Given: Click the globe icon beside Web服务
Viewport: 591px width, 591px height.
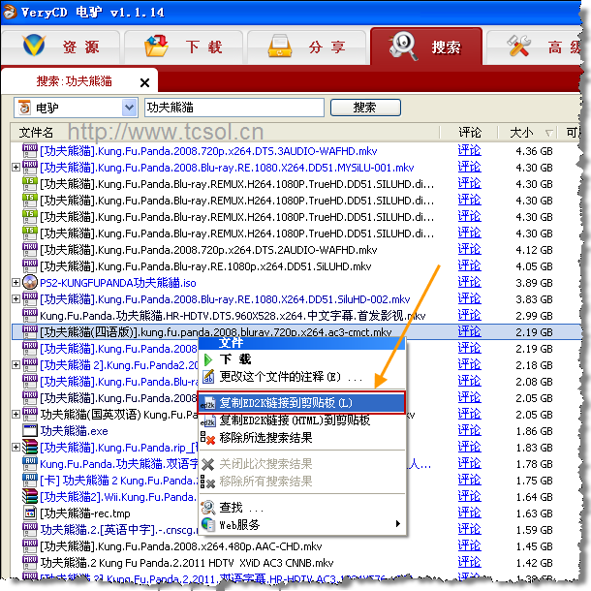Looking at the screenshot, I should pos(208,524).
